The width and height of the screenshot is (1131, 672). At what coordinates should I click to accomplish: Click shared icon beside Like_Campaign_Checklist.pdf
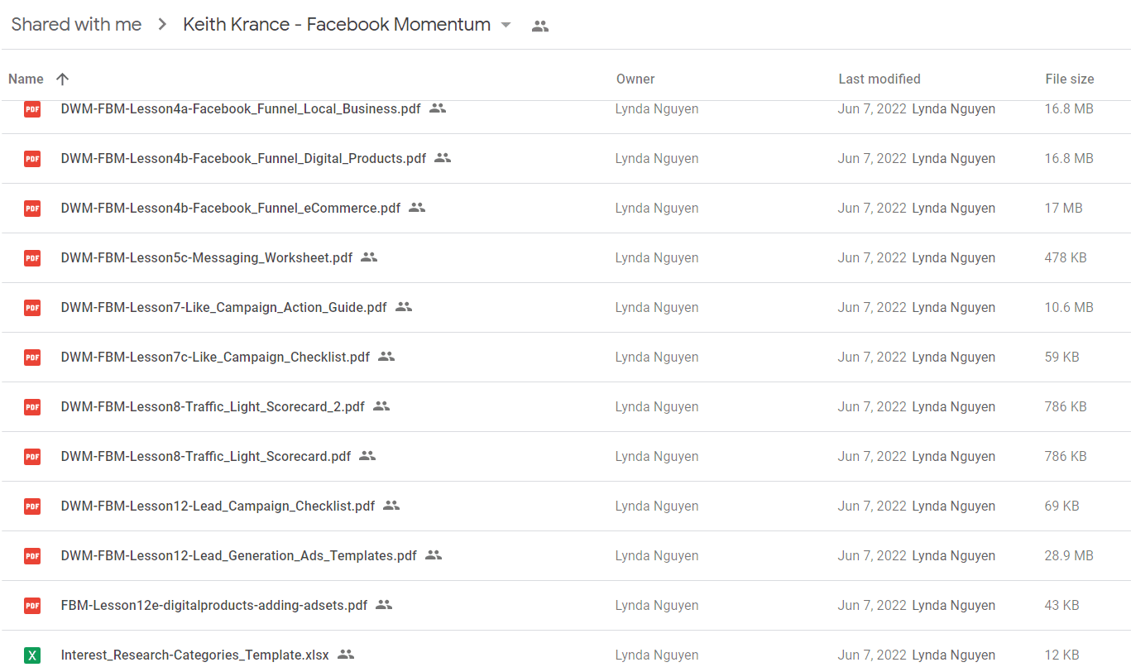[x=386, y=356]
